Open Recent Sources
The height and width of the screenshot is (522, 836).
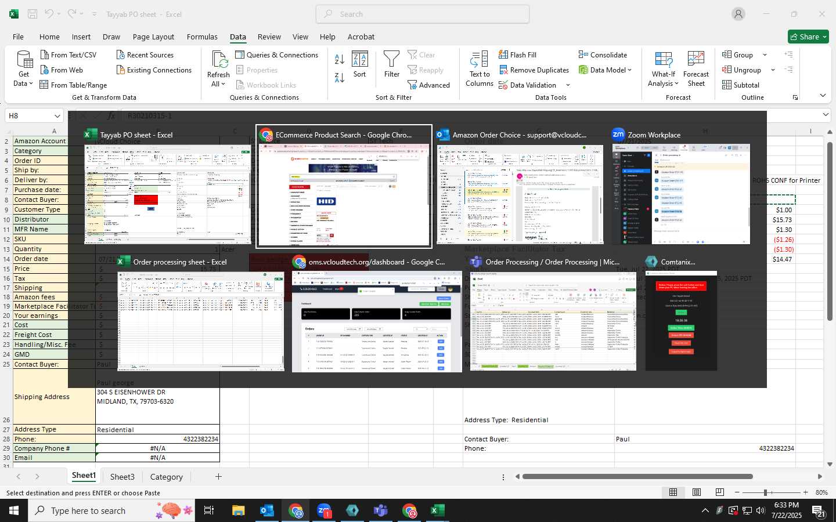click(x=145, y=55)
